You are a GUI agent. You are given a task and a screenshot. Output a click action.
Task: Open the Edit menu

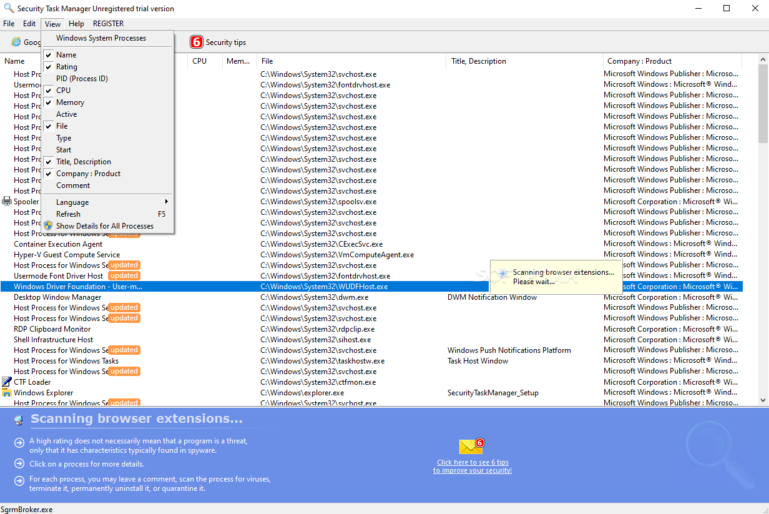(29, 24)
